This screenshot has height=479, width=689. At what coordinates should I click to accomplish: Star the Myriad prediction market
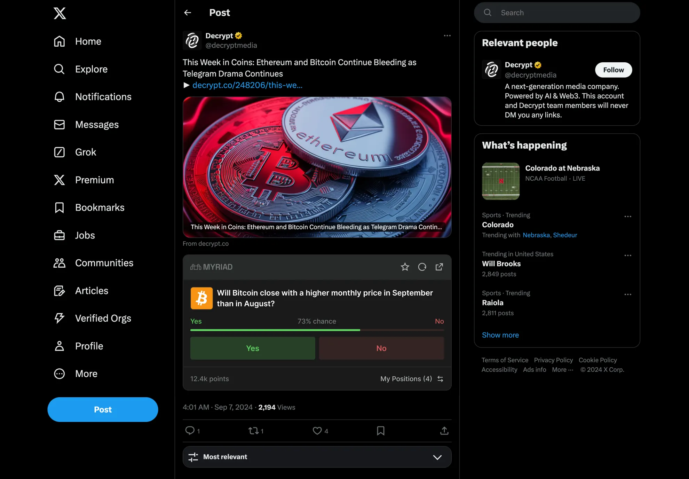click(405, 267)
